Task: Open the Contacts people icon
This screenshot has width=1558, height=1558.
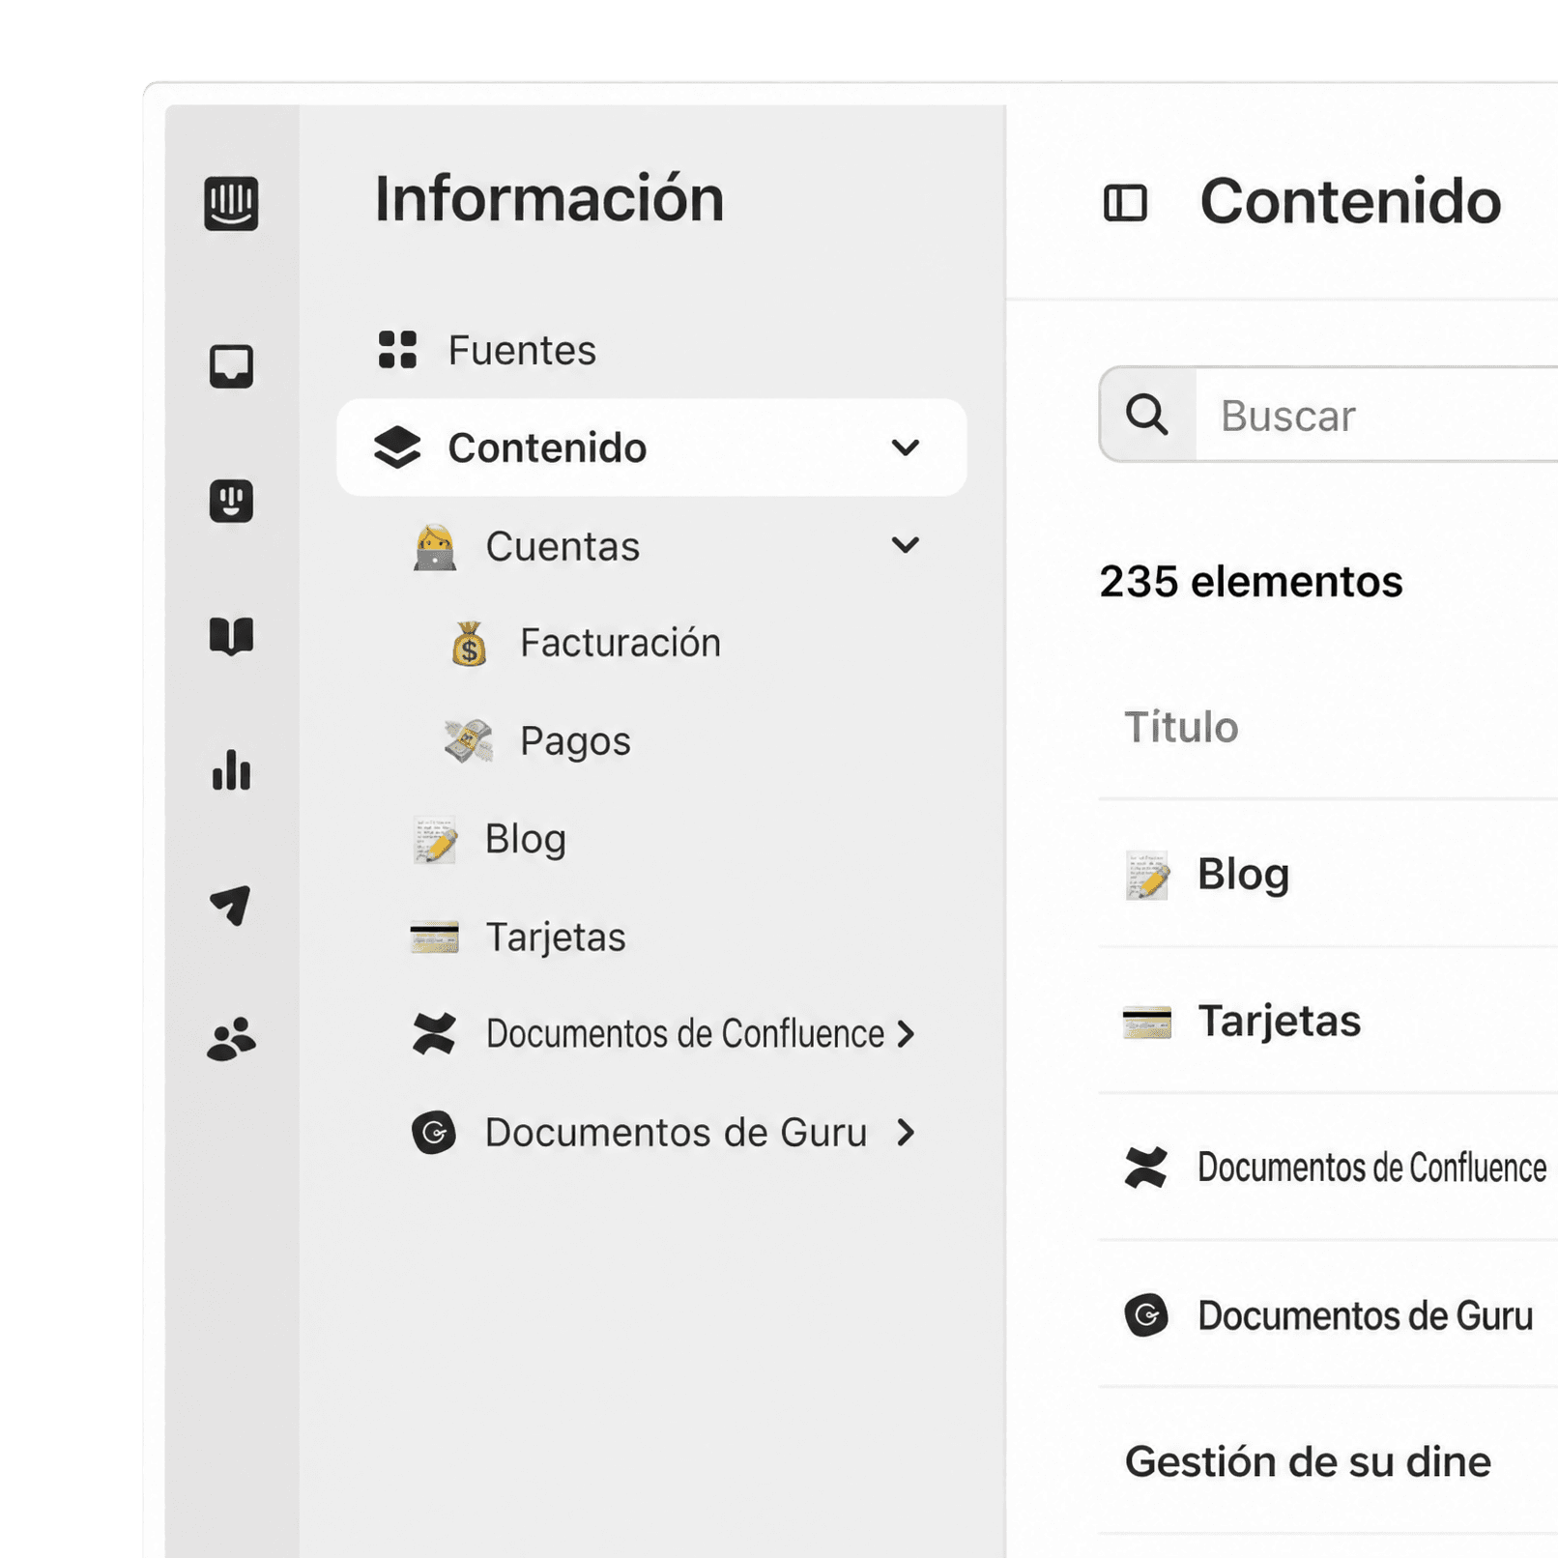Action: coord(231,1040)
